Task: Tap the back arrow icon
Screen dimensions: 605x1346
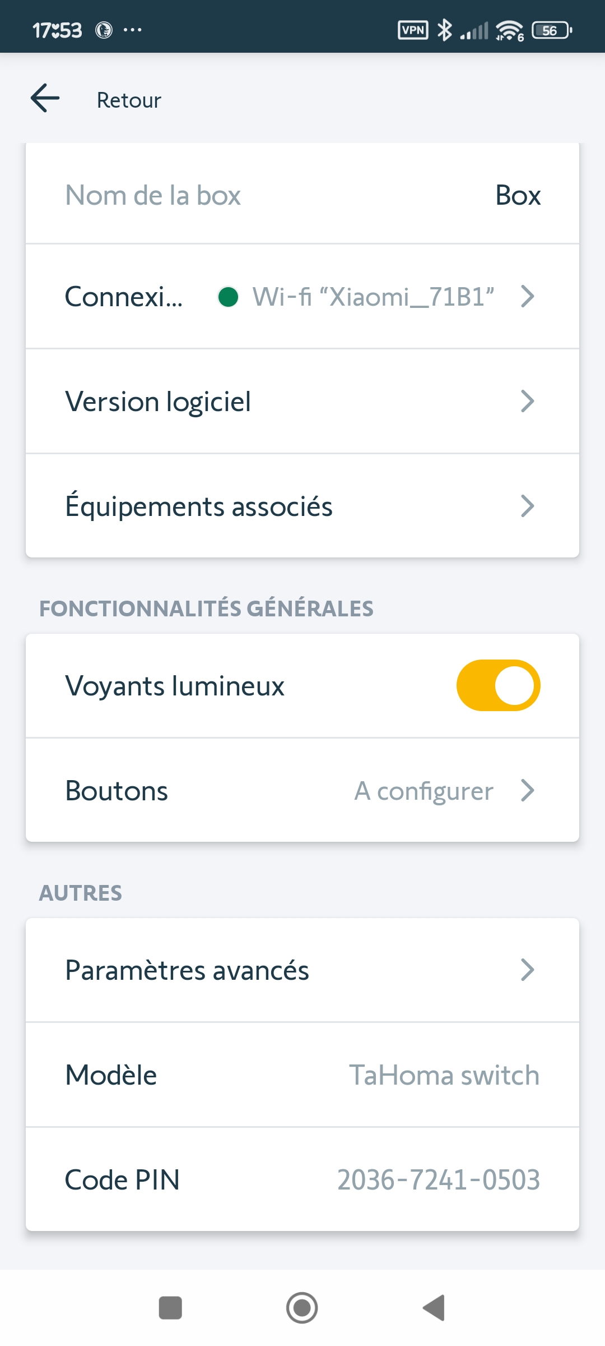Action: (x=45, y=99)
